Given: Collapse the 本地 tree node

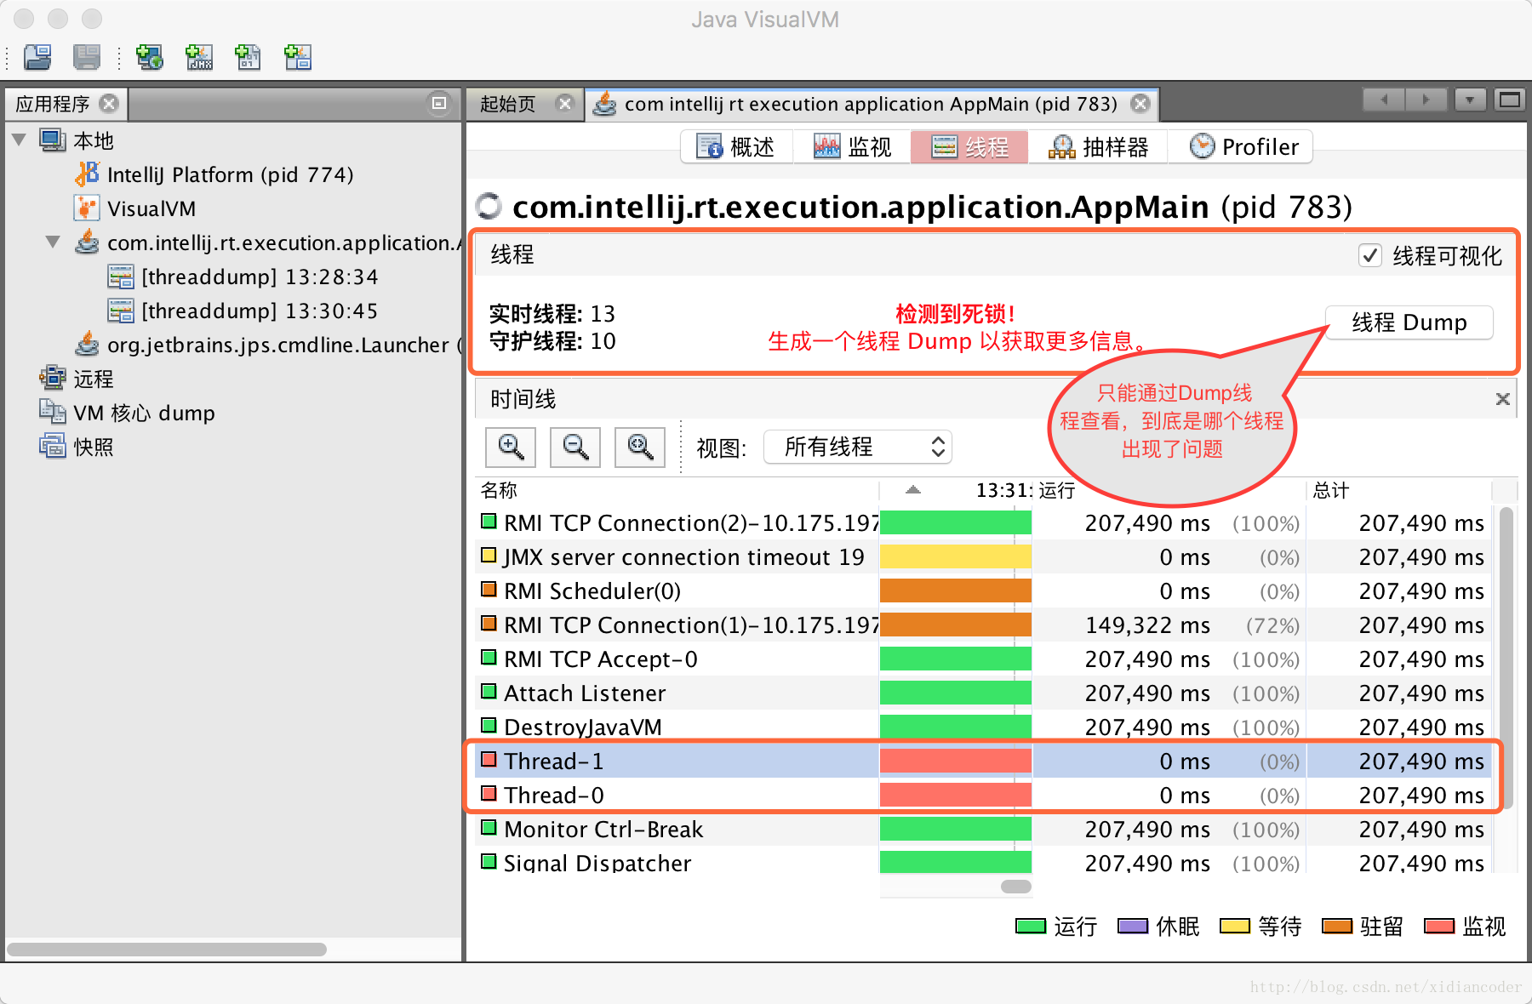Looking at the screenshot, I should pos(20,140).
